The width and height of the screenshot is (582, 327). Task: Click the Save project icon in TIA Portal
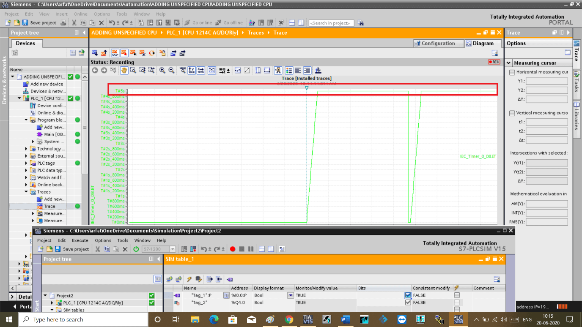[x=25, y=23]
